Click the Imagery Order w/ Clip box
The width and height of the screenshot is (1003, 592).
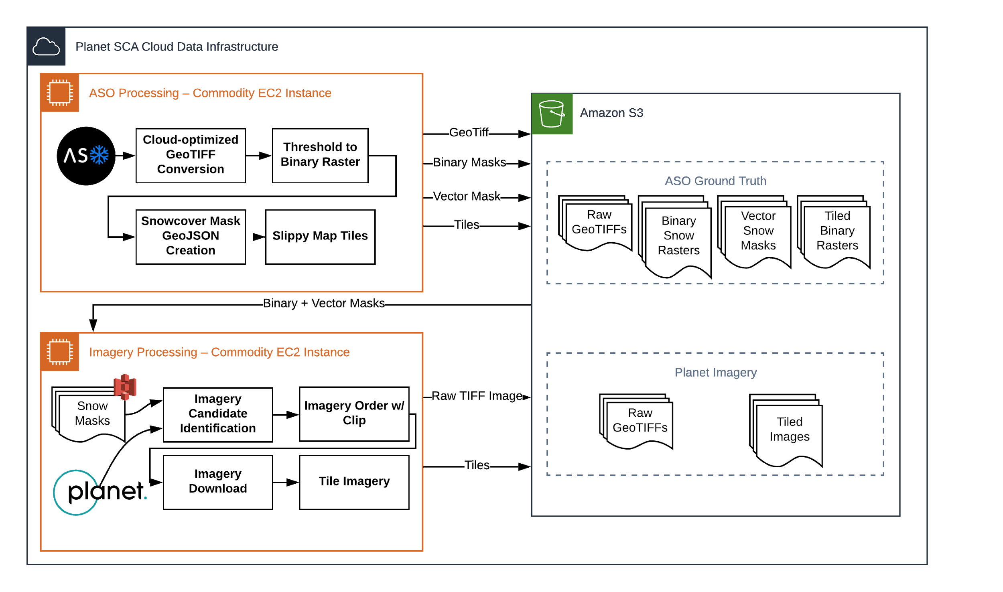pos(354,414)
